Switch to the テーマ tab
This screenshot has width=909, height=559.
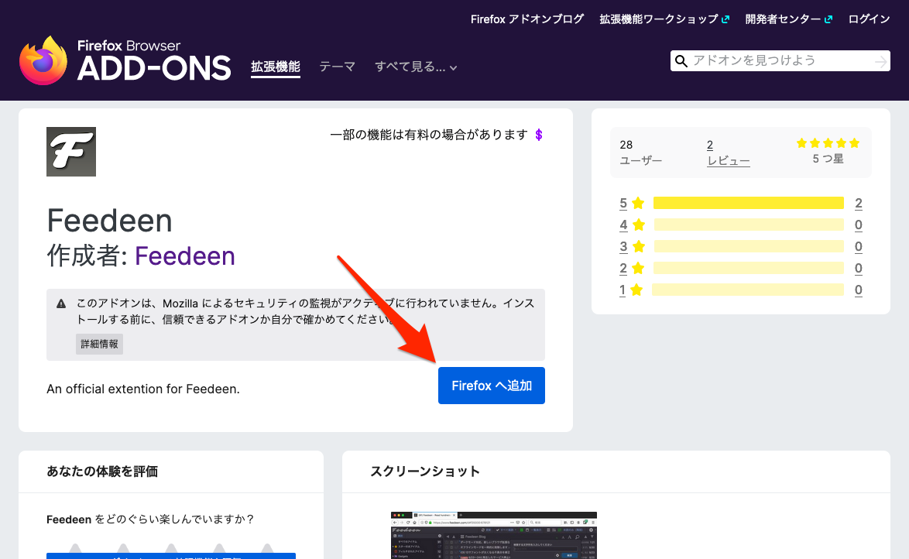pos(337,67)
